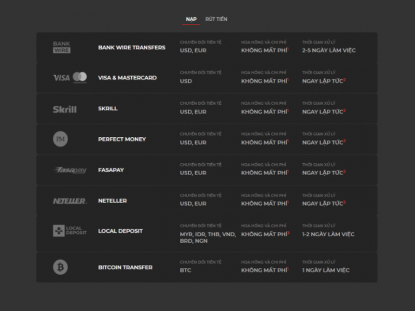This screenshot has height=311, width=415.
Task: Select FASAPAY method title
Action: tap(111, 170)
